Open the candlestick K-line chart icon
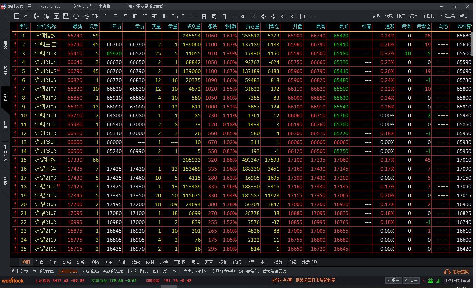476x288 pixels. point(37,16)
